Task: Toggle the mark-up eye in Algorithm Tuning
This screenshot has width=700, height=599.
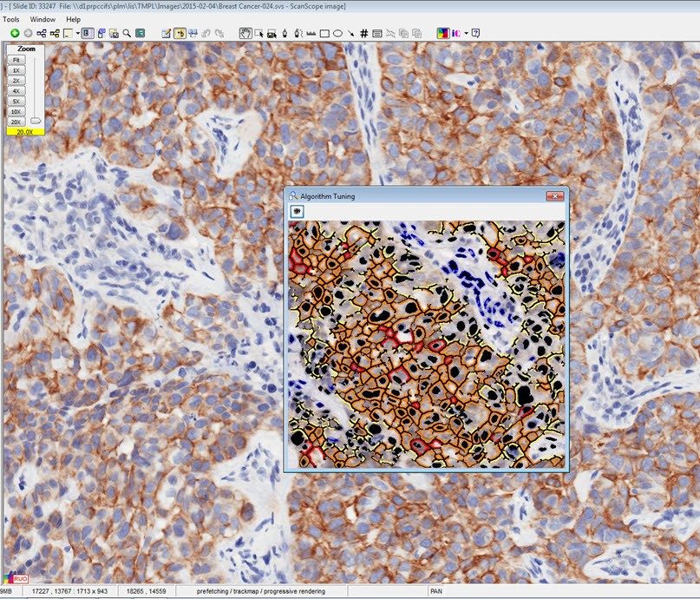Action: (x=297, y=211)
